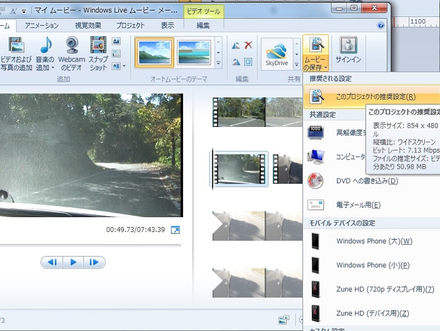
Task: Choose recommended setting for this project
Action: tap(372, 97)
